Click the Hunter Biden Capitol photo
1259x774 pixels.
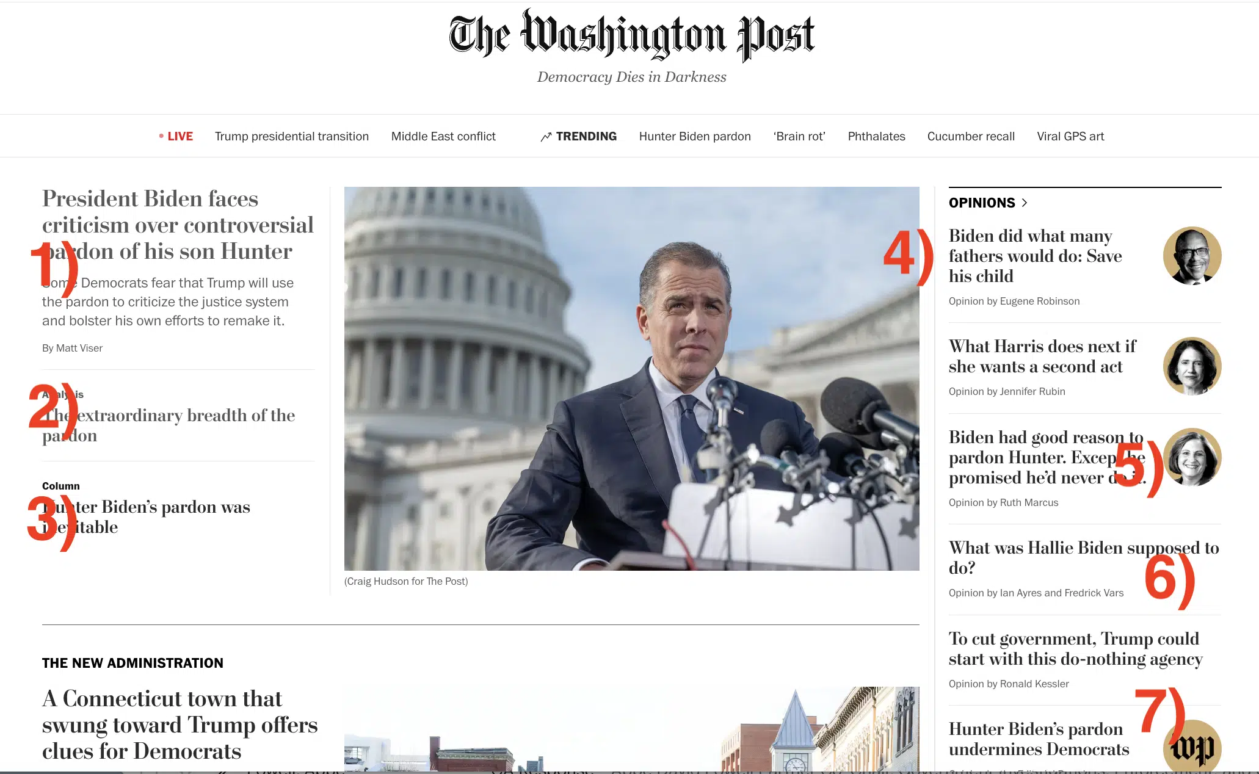click(x=631, y=378)
